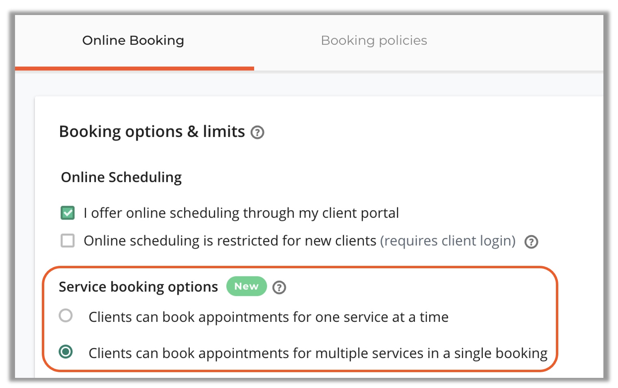Show help for Service booking options
Image resolution: width=618 pixels, height=388 pixels.
(279, 287)
